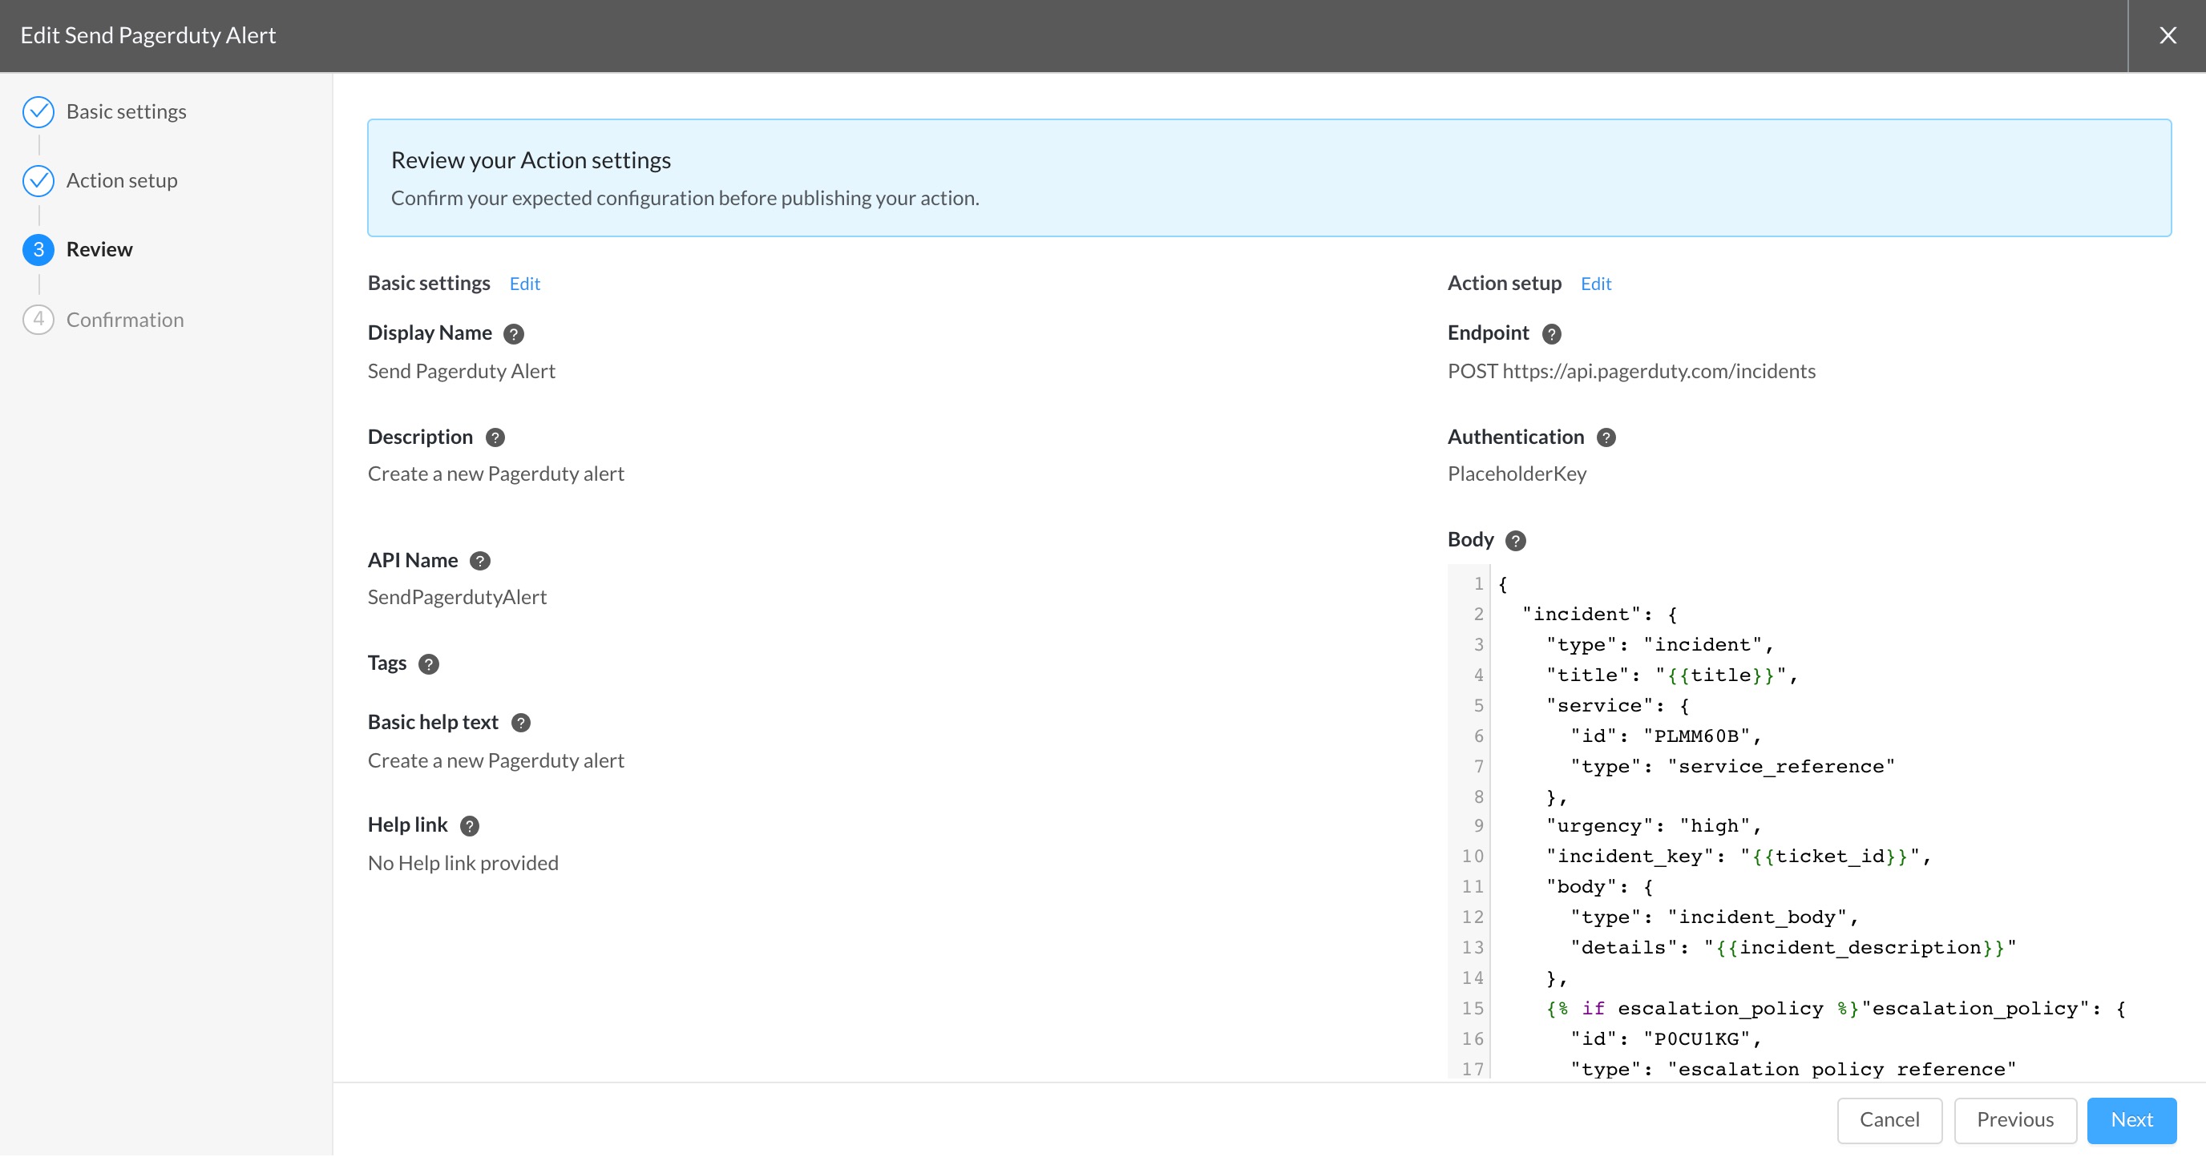Click body line 7 service_reference type

coord(1732,767)
